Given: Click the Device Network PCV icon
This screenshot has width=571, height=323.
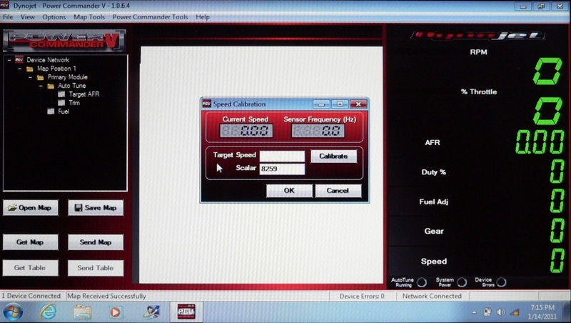Looking at the screenshot, I should [x=19, y=60].
